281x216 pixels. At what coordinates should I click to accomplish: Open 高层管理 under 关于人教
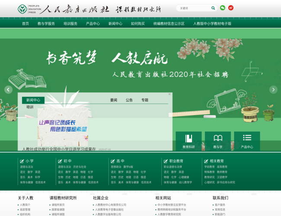click(x=25, y=210)
